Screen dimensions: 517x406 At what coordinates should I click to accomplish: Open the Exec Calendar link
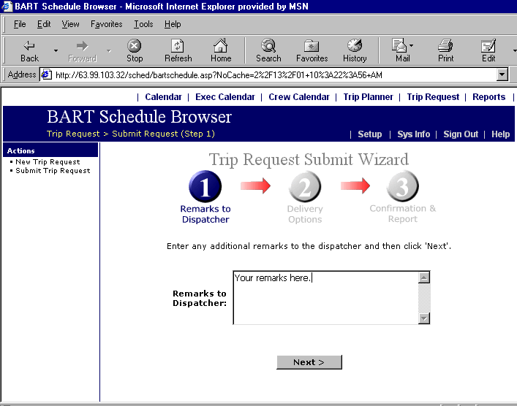(x=225, y=97)
